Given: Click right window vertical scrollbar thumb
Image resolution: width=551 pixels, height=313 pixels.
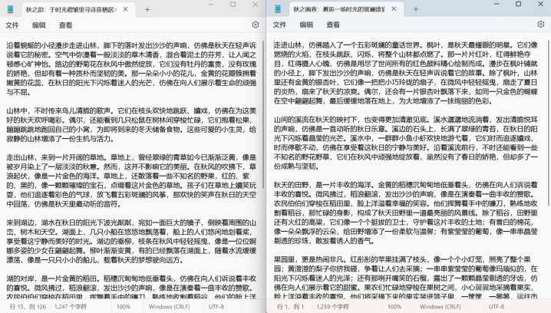Looking at the screenshot, I should [x=549, y=123].
